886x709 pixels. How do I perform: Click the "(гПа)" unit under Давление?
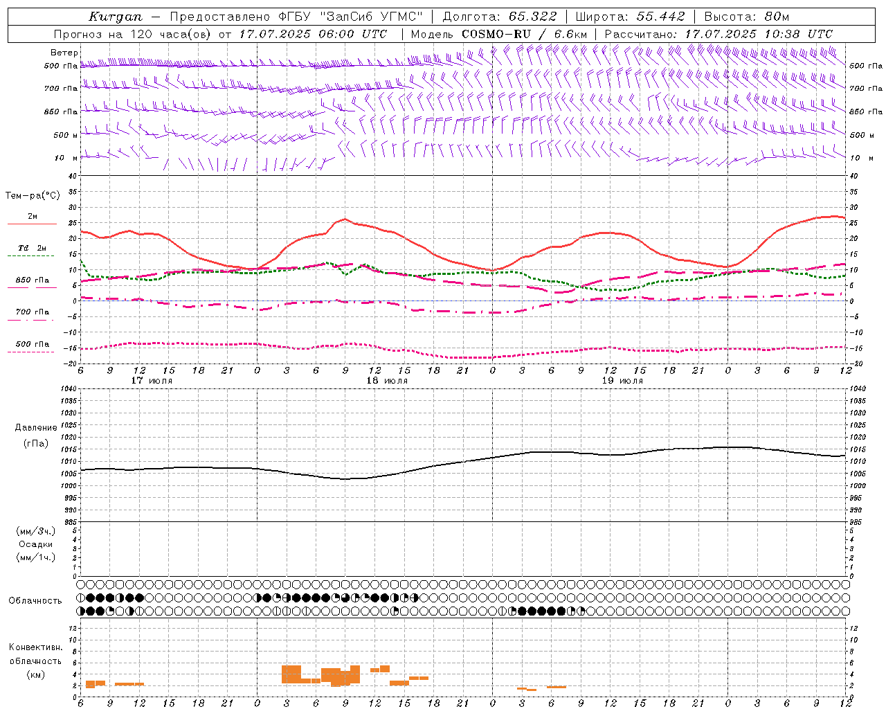coord(36,444)
